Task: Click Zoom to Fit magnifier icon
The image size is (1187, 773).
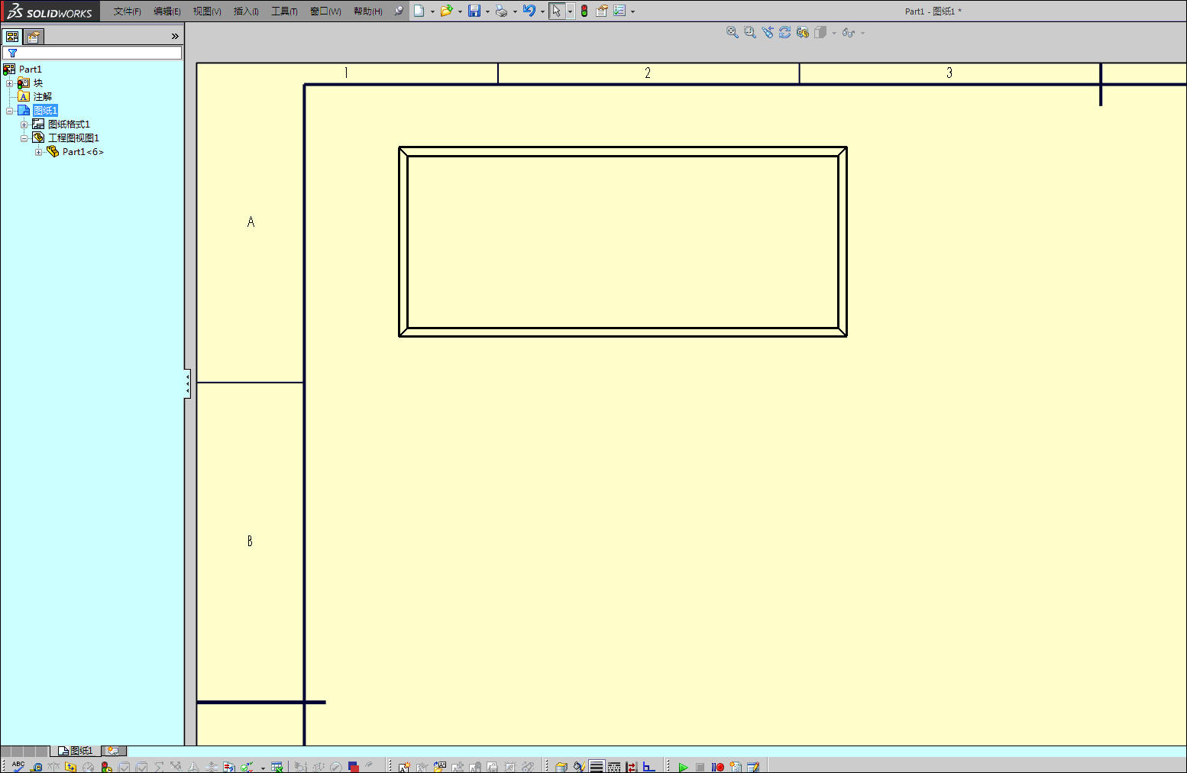Action: pyautogui.click(x=732, y=32)
